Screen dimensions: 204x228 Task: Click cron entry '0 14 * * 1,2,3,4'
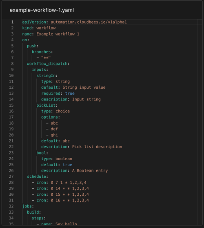pyautogui.click(x=70, y=188)
